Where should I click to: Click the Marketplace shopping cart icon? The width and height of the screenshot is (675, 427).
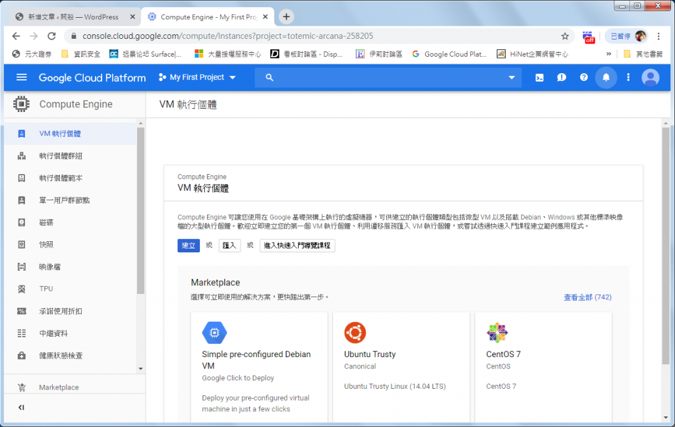pyautogui.click(x=22, y=387)
